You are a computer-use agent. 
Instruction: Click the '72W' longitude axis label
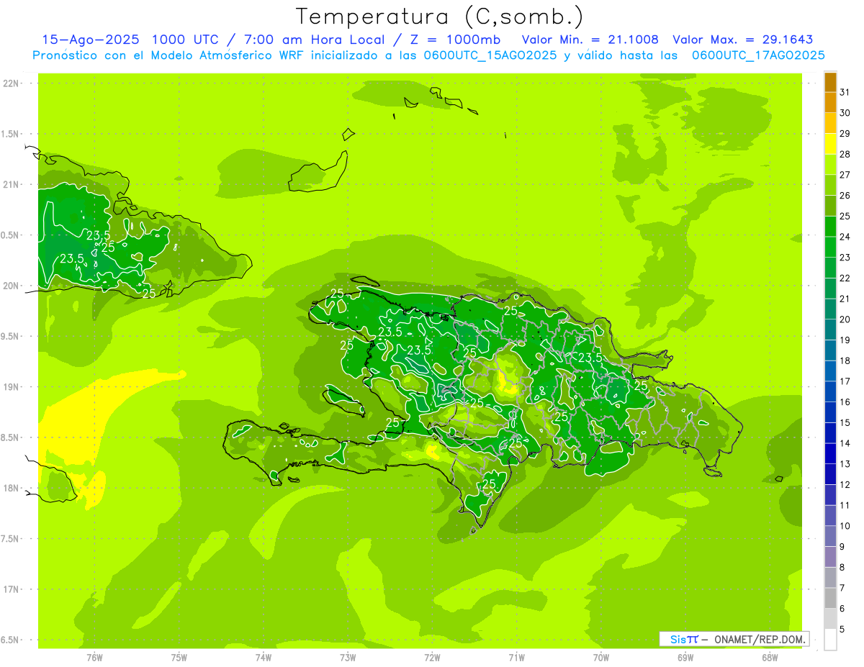[x=432, y=657]
